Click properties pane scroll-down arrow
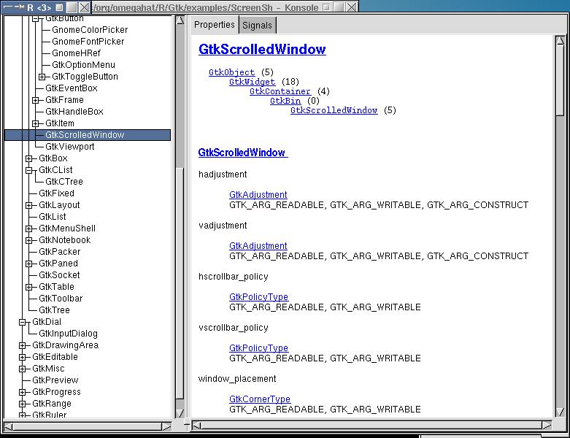 (x=561, y=412)
